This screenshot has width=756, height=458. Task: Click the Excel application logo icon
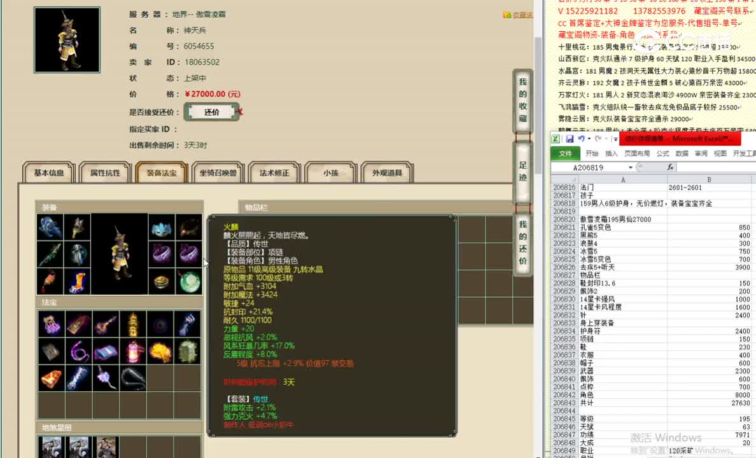tap(556, 139)
